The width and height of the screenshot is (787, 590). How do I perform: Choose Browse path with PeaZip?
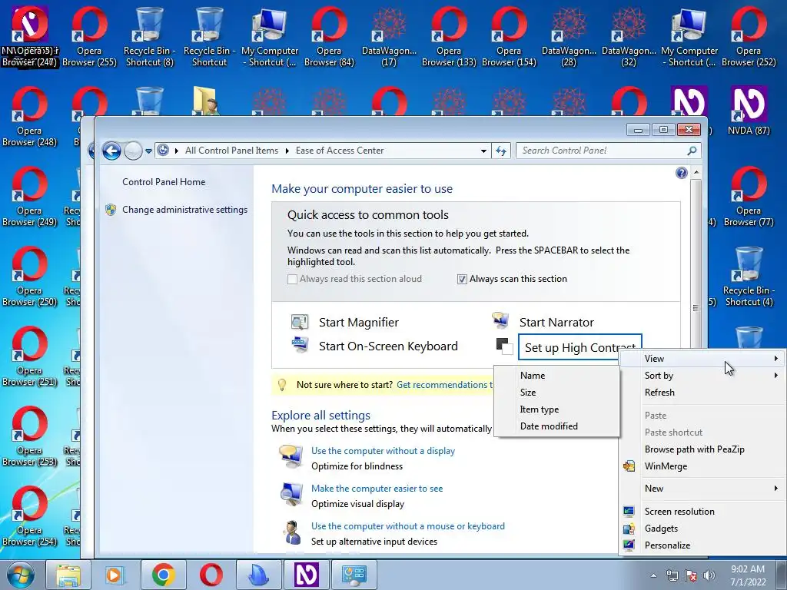[x=702, y=449]
